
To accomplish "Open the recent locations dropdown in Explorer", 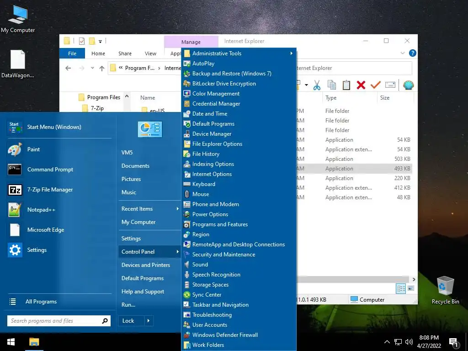I will [x=92, y=68].
